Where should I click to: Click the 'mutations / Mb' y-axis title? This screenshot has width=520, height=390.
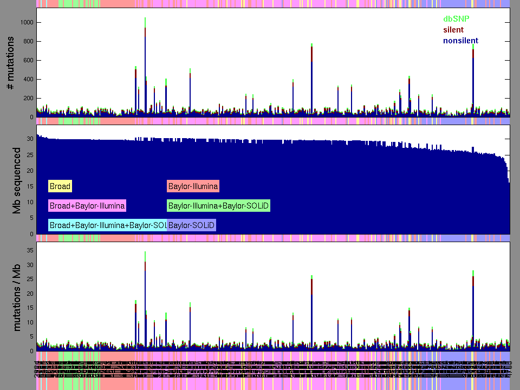pyautogui.click(x=17, y=295)
